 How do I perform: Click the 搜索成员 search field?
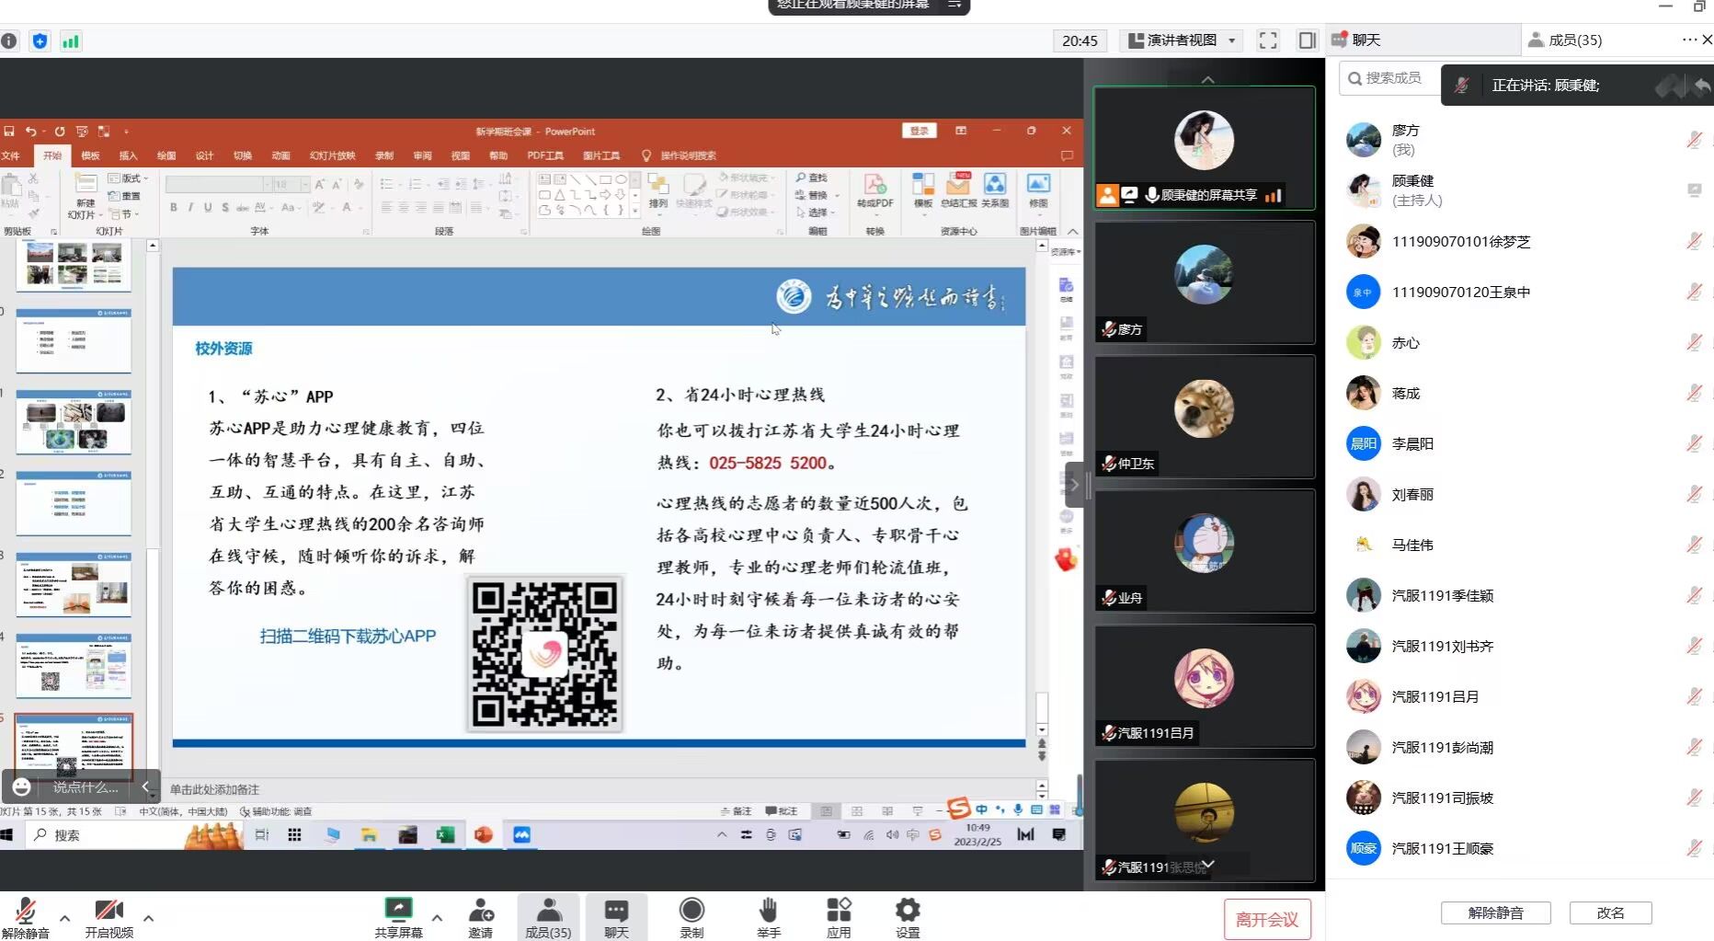(1390, 78)
